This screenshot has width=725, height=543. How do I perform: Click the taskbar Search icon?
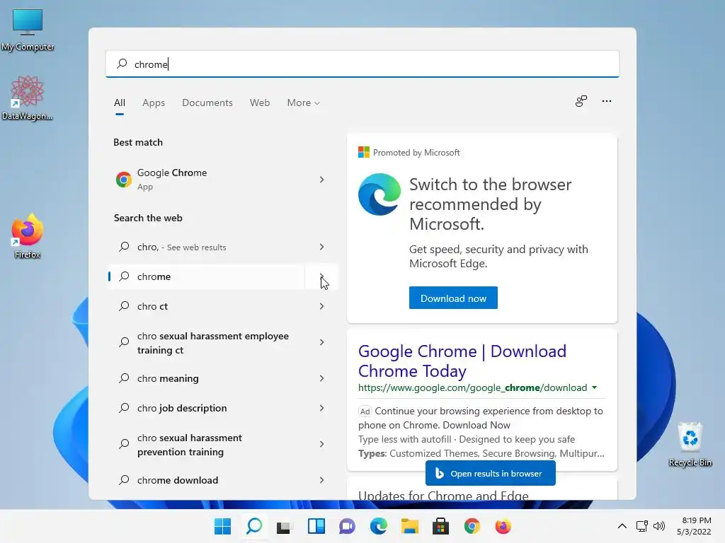(x=254, y=526)
